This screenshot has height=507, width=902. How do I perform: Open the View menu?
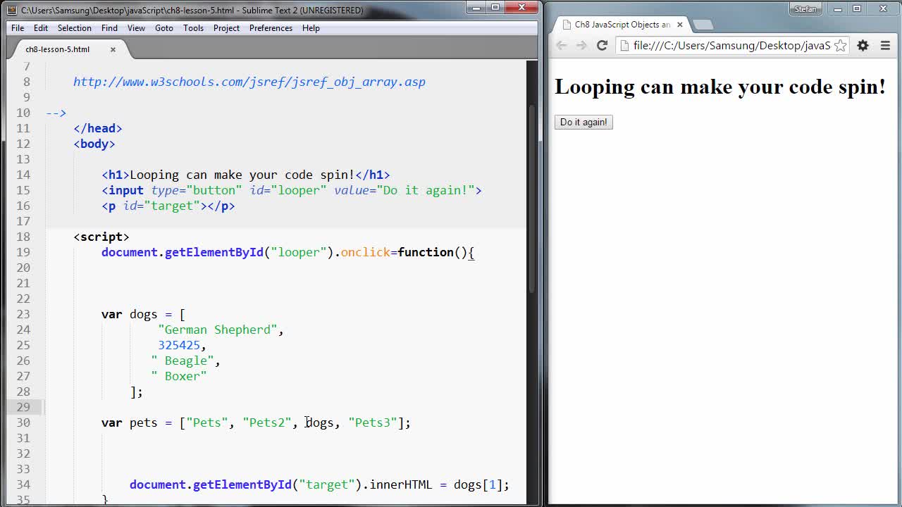136,28
